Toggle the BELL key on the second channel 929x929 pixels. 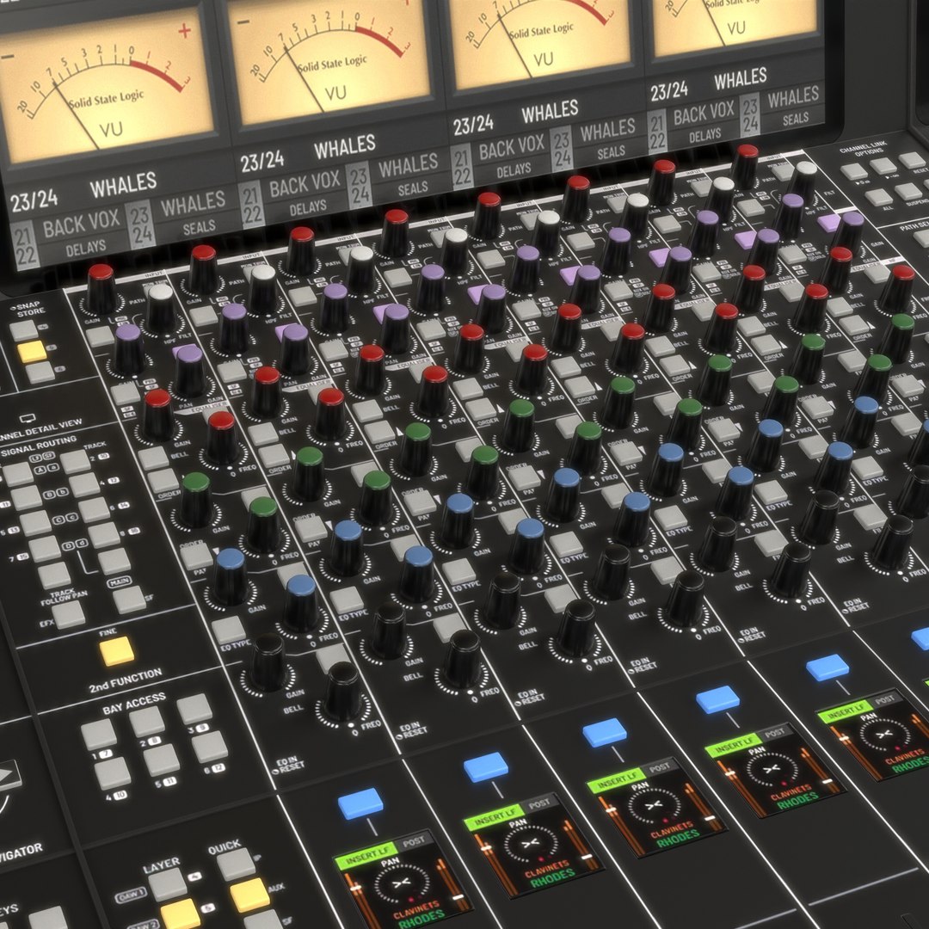pyautogui.click(x=262, y=434)
